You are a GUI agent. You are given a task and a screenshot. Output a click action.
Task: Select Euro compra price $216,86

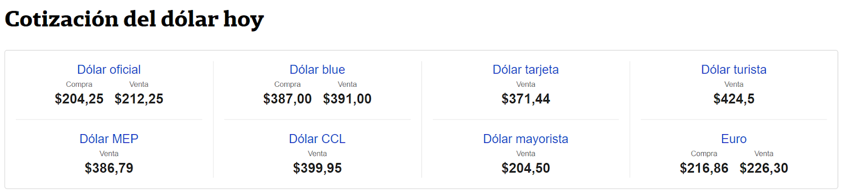click(x=704, y=168)
